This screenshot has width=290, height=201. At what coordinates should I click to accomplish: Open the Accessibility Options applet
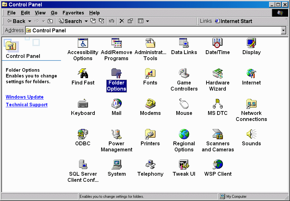(x=83, y=43)
